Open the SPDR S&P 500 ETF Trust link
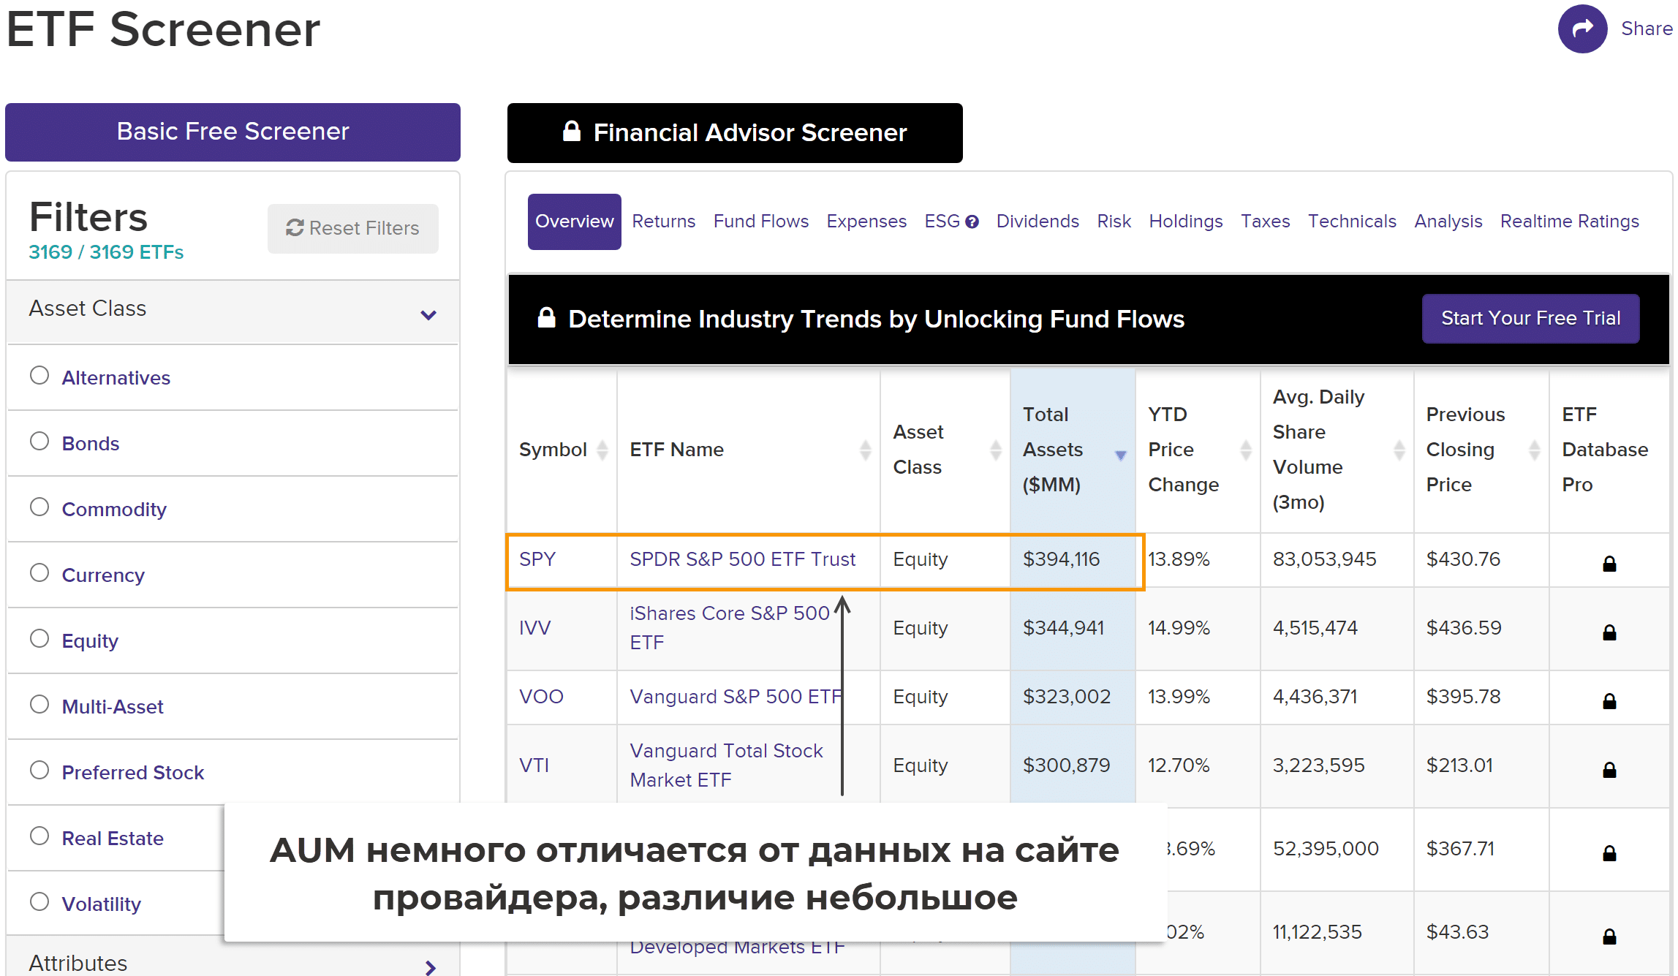1678x976 pixels. (741, 559)
